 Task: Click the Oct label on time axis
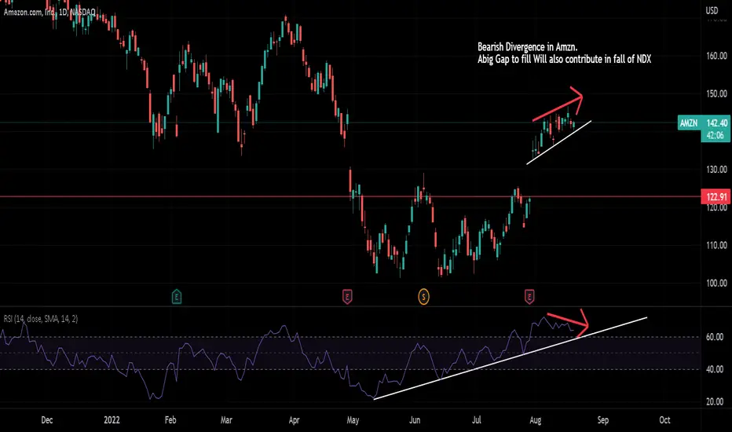click(x=664, y=420)
